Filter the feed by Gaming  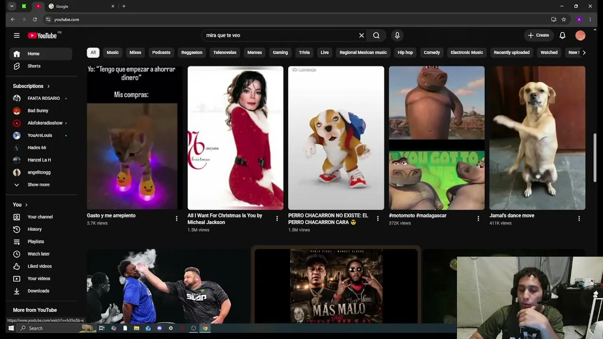(x=280, y=52)
